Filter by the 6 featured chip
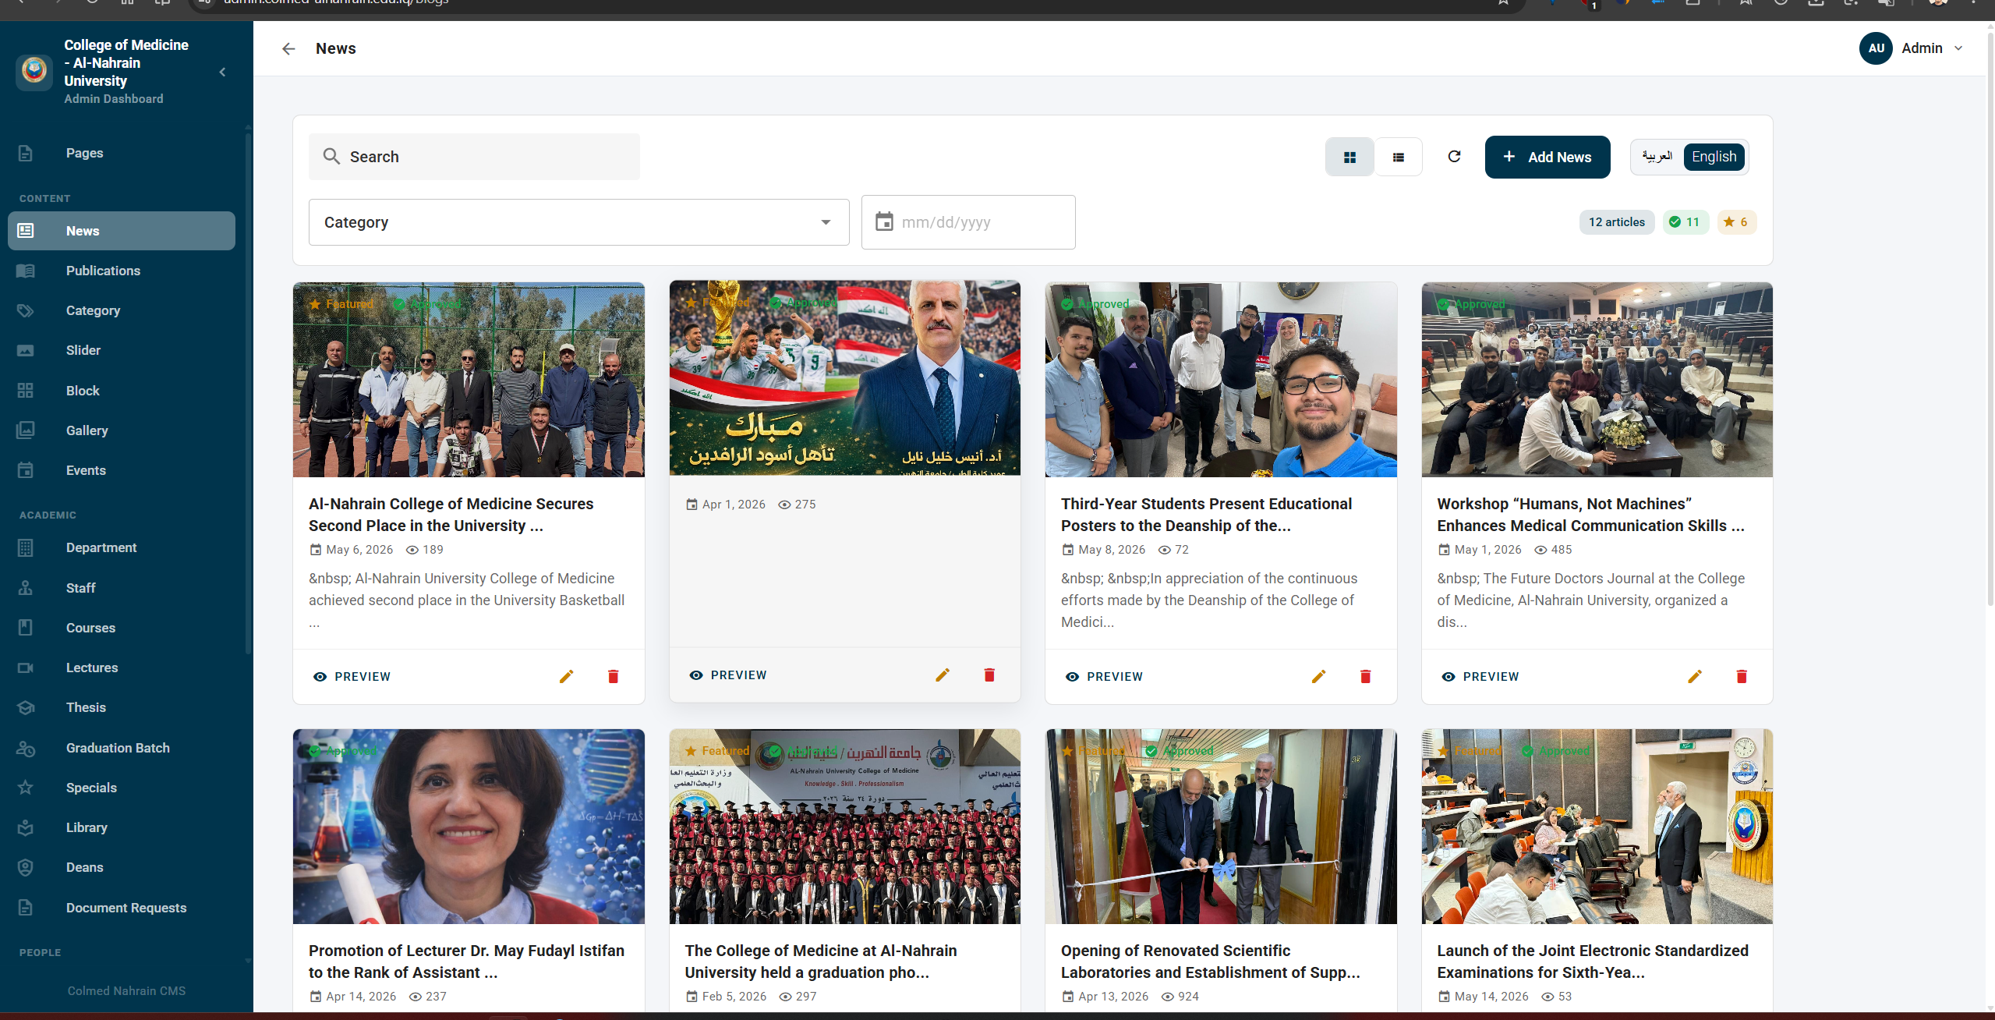1995x1020 pixels. 1737,222
